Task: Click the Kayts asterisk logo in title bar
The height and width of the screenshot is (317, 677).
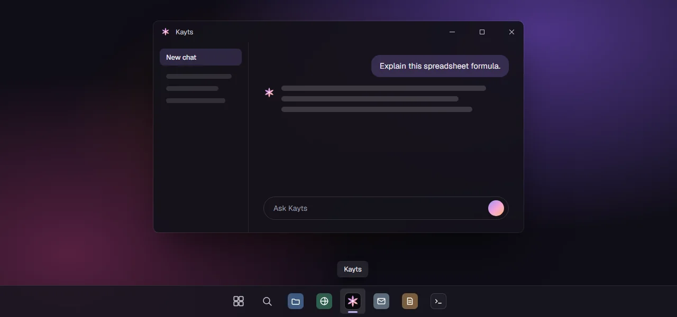Action: tap(166, 32)
